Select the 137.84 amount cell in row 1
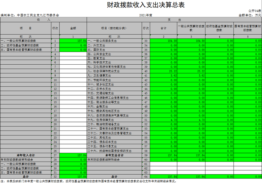This screenshot has height=184, width=262. [73, 40]
